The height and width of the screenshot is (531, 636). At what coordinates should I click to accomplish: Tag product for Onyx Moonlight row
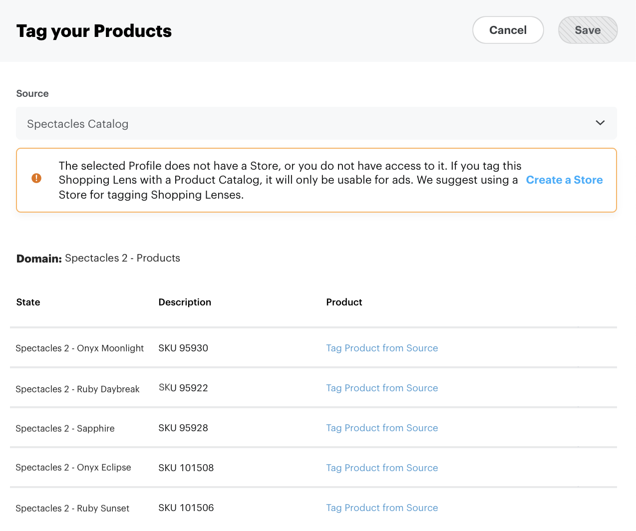point(382,348)
